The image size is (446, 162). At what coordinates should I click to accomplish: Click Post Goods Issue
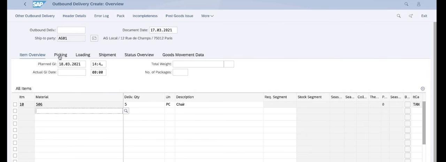[179, 16]
